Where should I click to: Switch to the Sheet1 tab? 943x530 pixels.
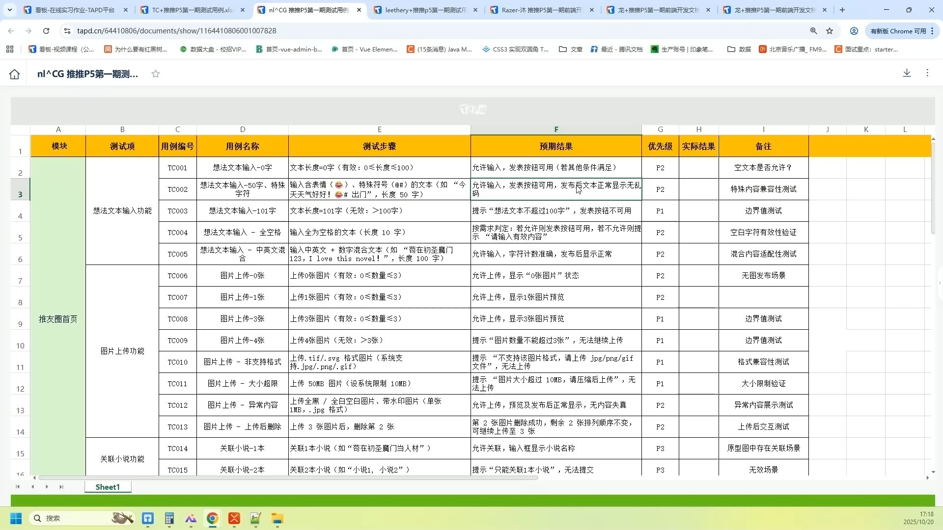click(x=108, y=487)
